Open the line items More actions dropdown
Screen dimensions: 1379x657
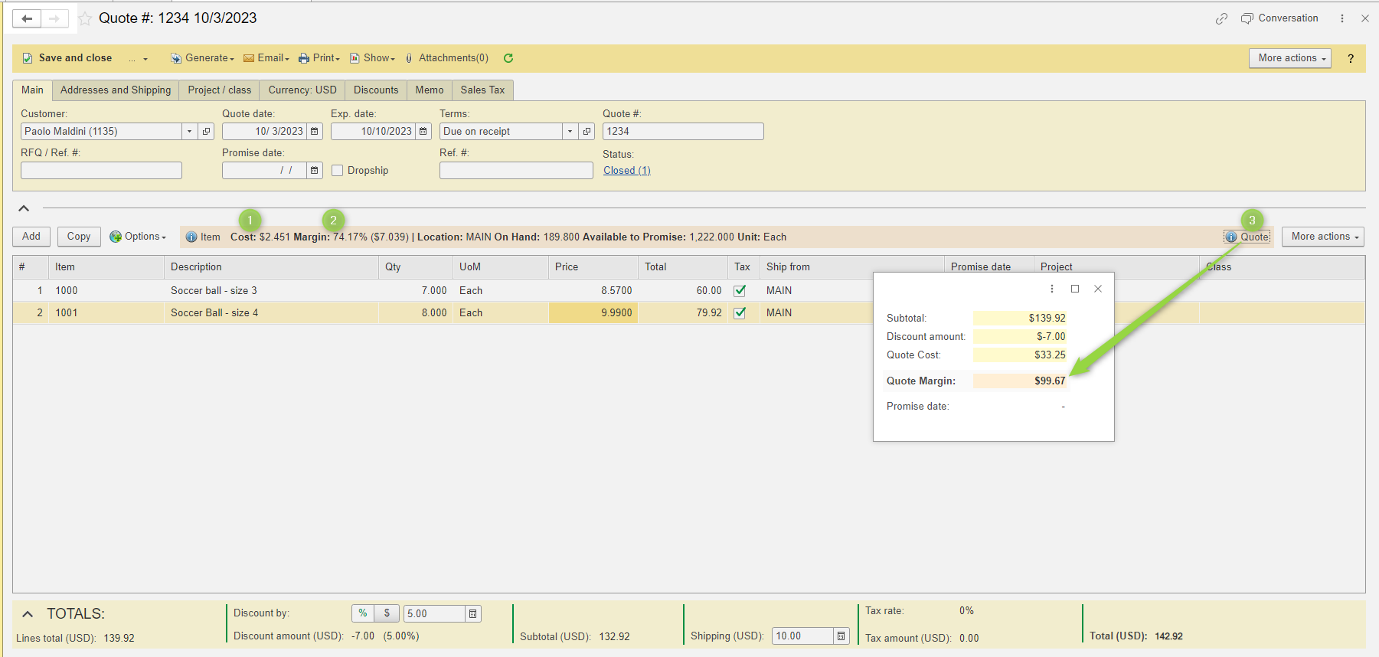[x=1323, y=237]
